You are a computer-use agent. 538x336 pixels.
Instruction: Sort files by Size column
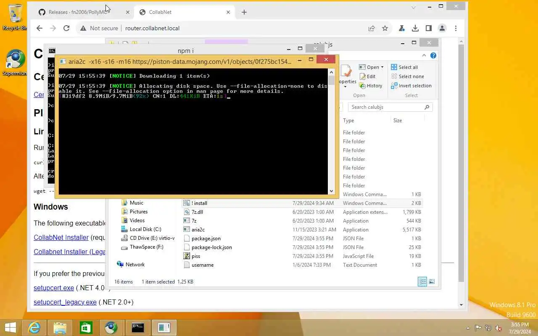click(398, 121)
